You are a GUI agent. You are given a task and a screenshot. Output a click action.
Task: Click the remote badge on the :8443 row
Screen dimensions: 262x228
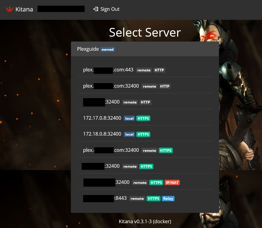point(137,198)
